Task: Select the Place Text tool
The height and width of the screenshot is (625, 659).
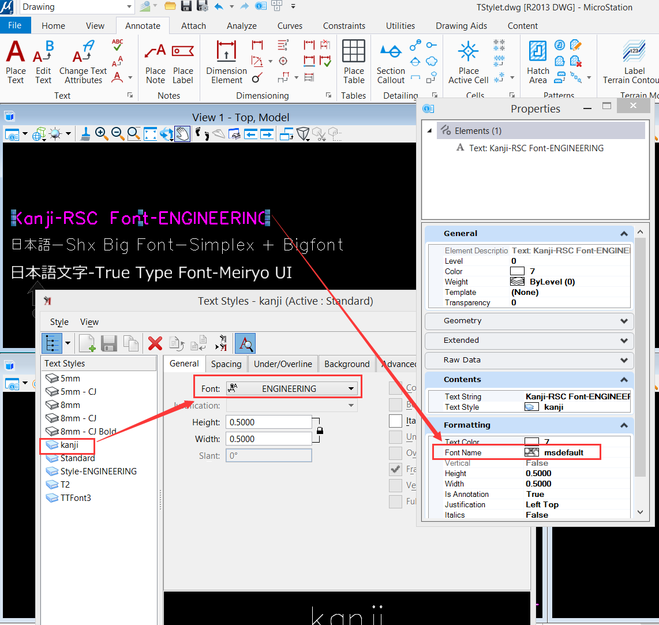Action: (16, 62)
